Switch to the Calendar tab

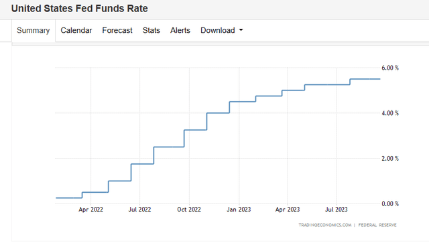pyautogui.click(x=76, y=30)
